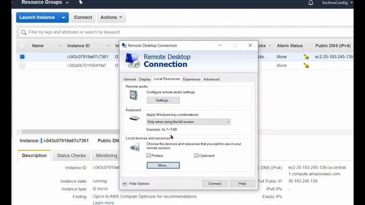The width and height of the screenshot is (365, 205).
Task: Click the keyboard icon in Keyboard section
Action: [x=135, y=118]
